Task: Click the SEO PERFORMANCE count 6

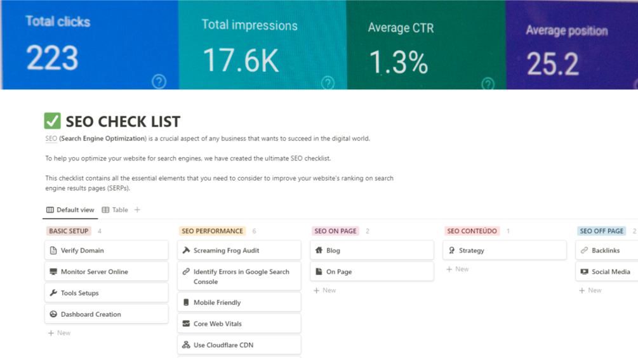Action: [x=254, y=231]
